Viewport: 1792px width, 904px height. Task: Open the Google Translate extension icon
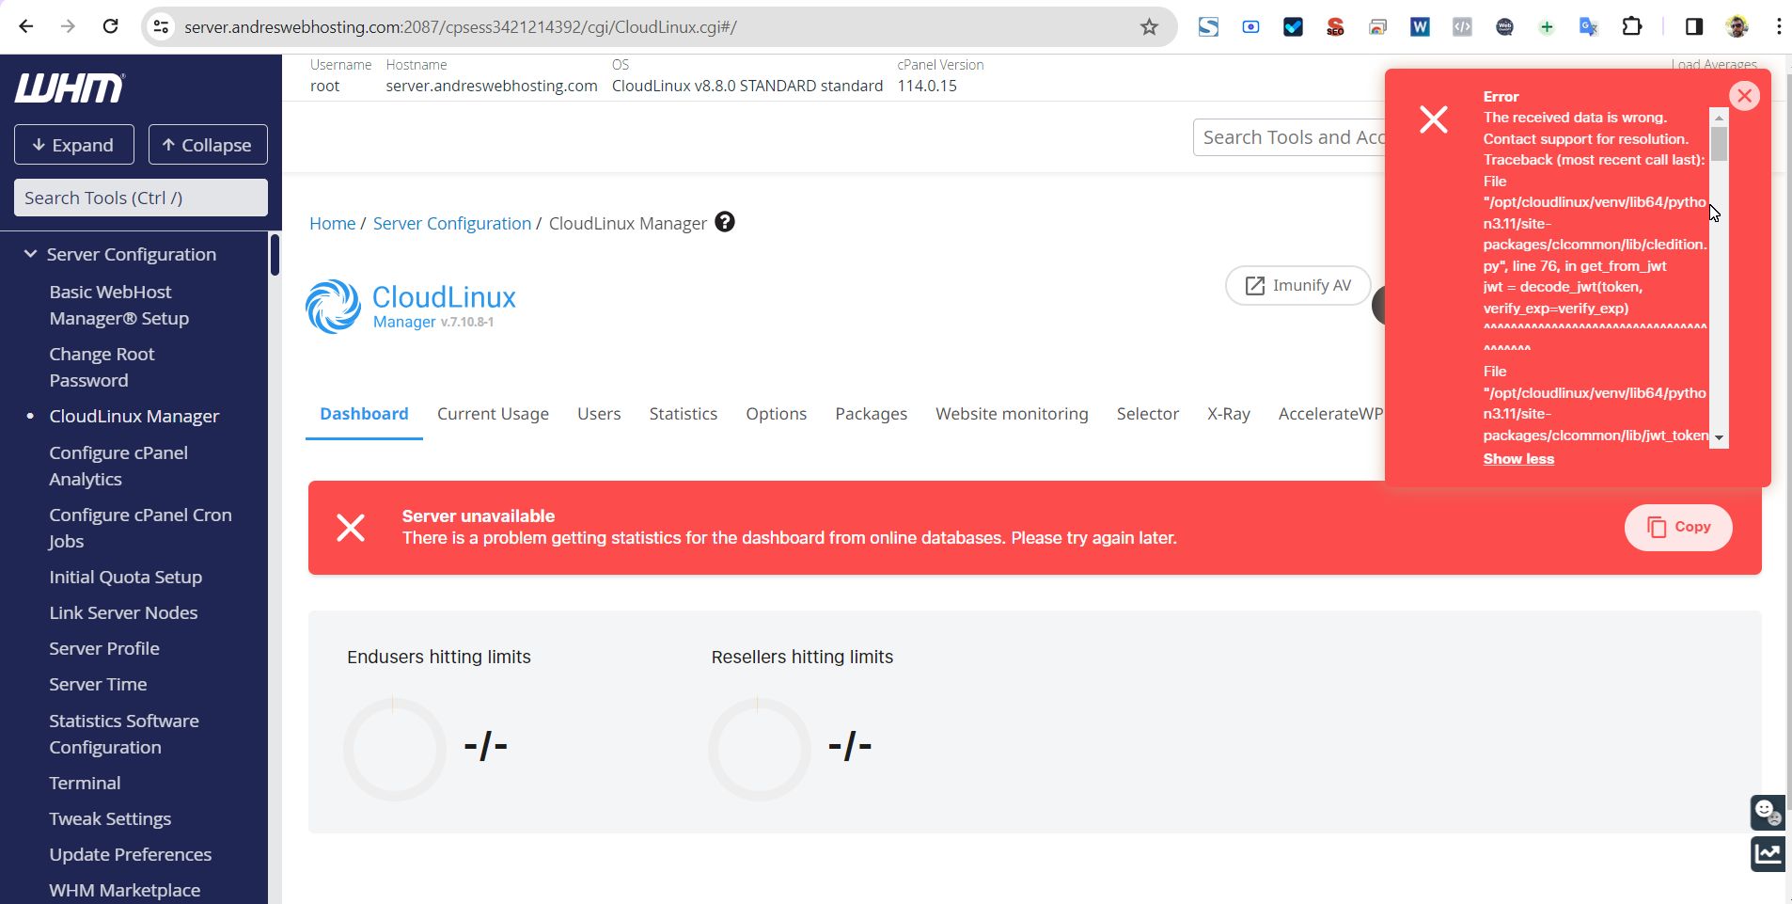(x=1589, y=27)
